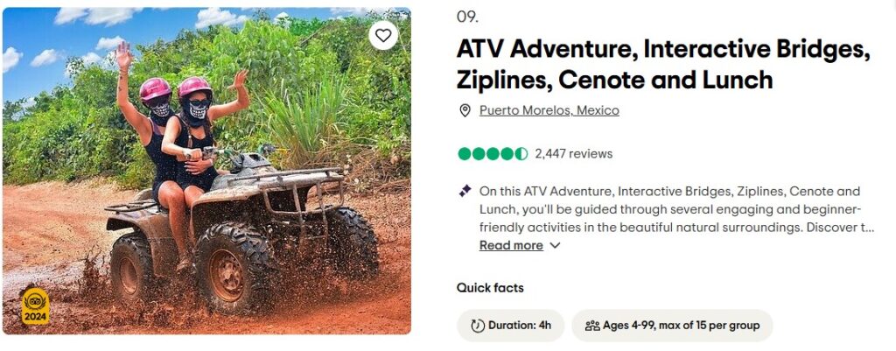Click the green rating bubbles

(x=493, y=154)
